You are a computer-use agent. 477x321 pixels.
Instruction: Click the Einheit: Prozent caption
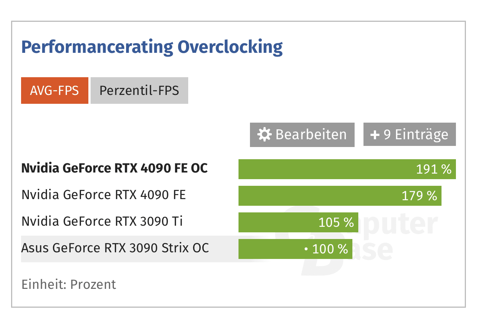pos(69,284)
